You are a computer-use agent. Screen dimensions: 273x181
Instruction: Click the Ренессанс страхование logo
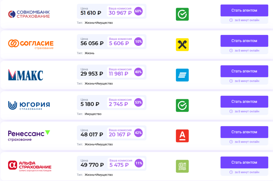(x=29, y=135)
